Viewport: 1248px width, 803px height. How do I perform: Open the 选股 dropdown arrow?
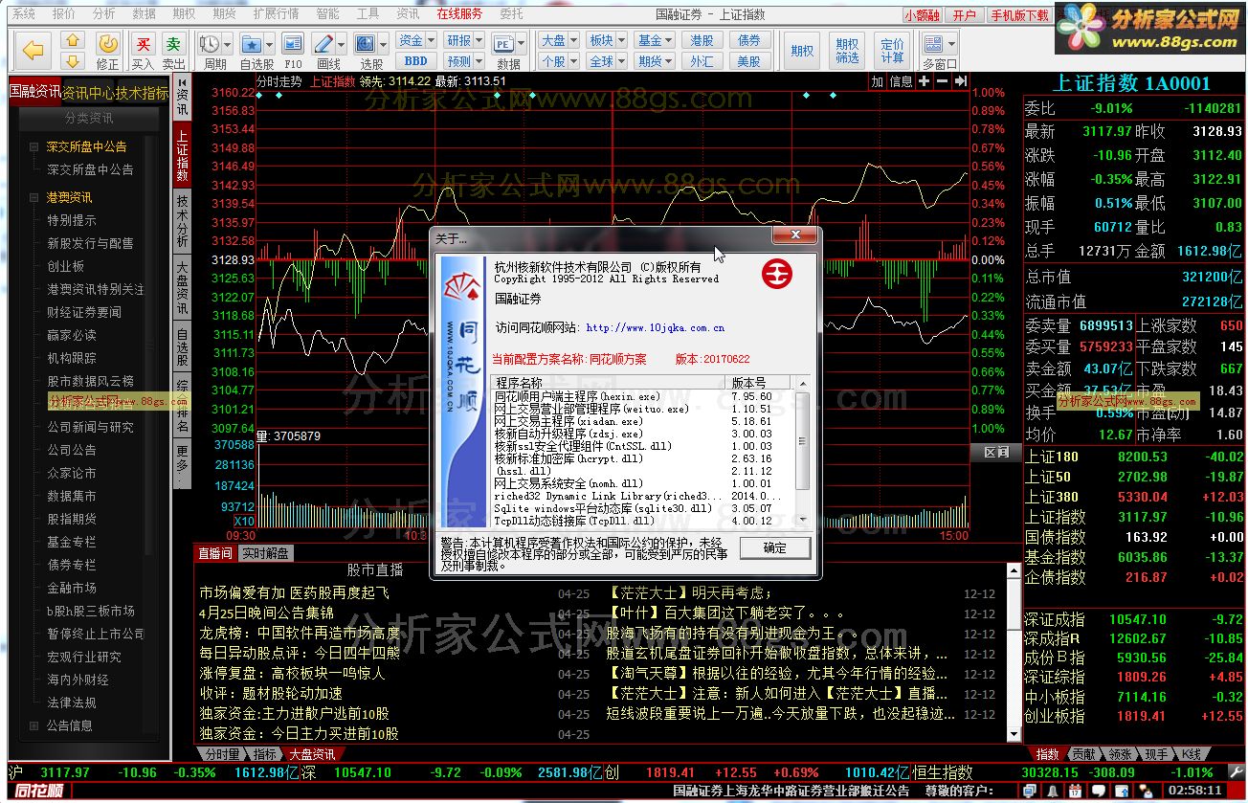(x=384, y=44)
